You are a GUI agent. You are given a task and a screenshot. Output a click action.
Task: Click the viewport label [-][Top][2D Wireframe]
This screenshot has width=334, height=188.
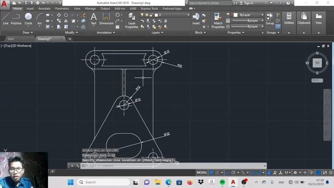click(16, 45)
